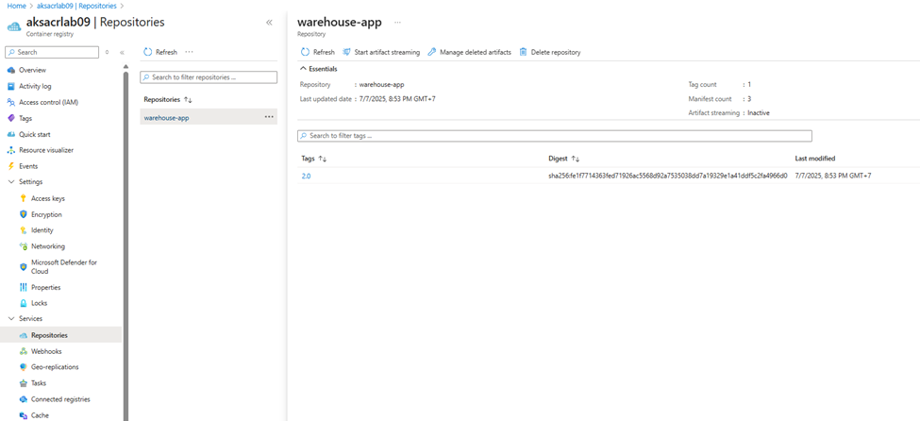Image resolution: width=920 pixels, height=421 pixels.
Task: Open ellipsis menu for warehouse-app row
Action: 269,117
